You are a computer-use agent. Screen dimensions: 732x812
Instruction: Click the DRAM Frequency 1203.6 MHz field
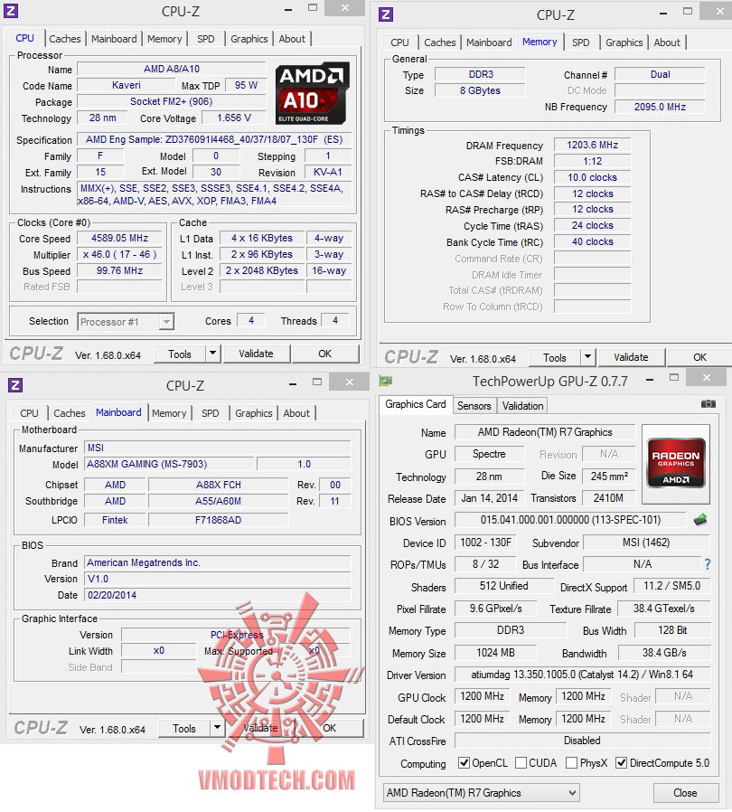(x=592, y=145)
